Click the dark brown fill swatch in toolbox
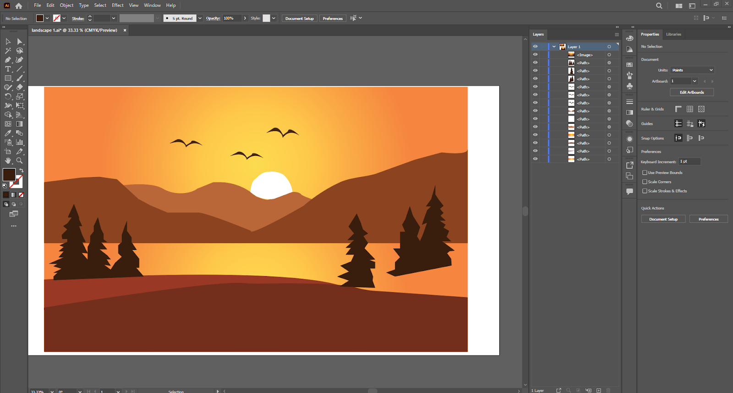 click(x=9, y=174)
